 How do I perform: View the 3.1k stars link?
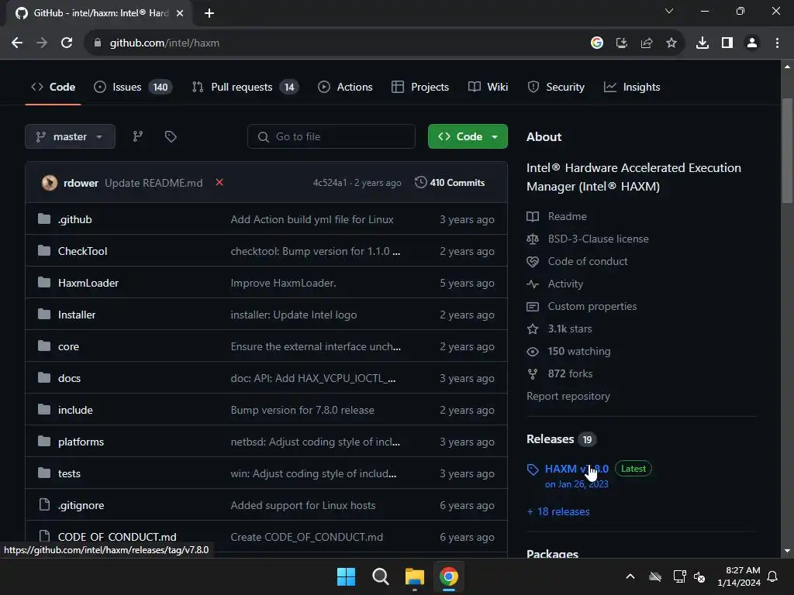[560, 328]
